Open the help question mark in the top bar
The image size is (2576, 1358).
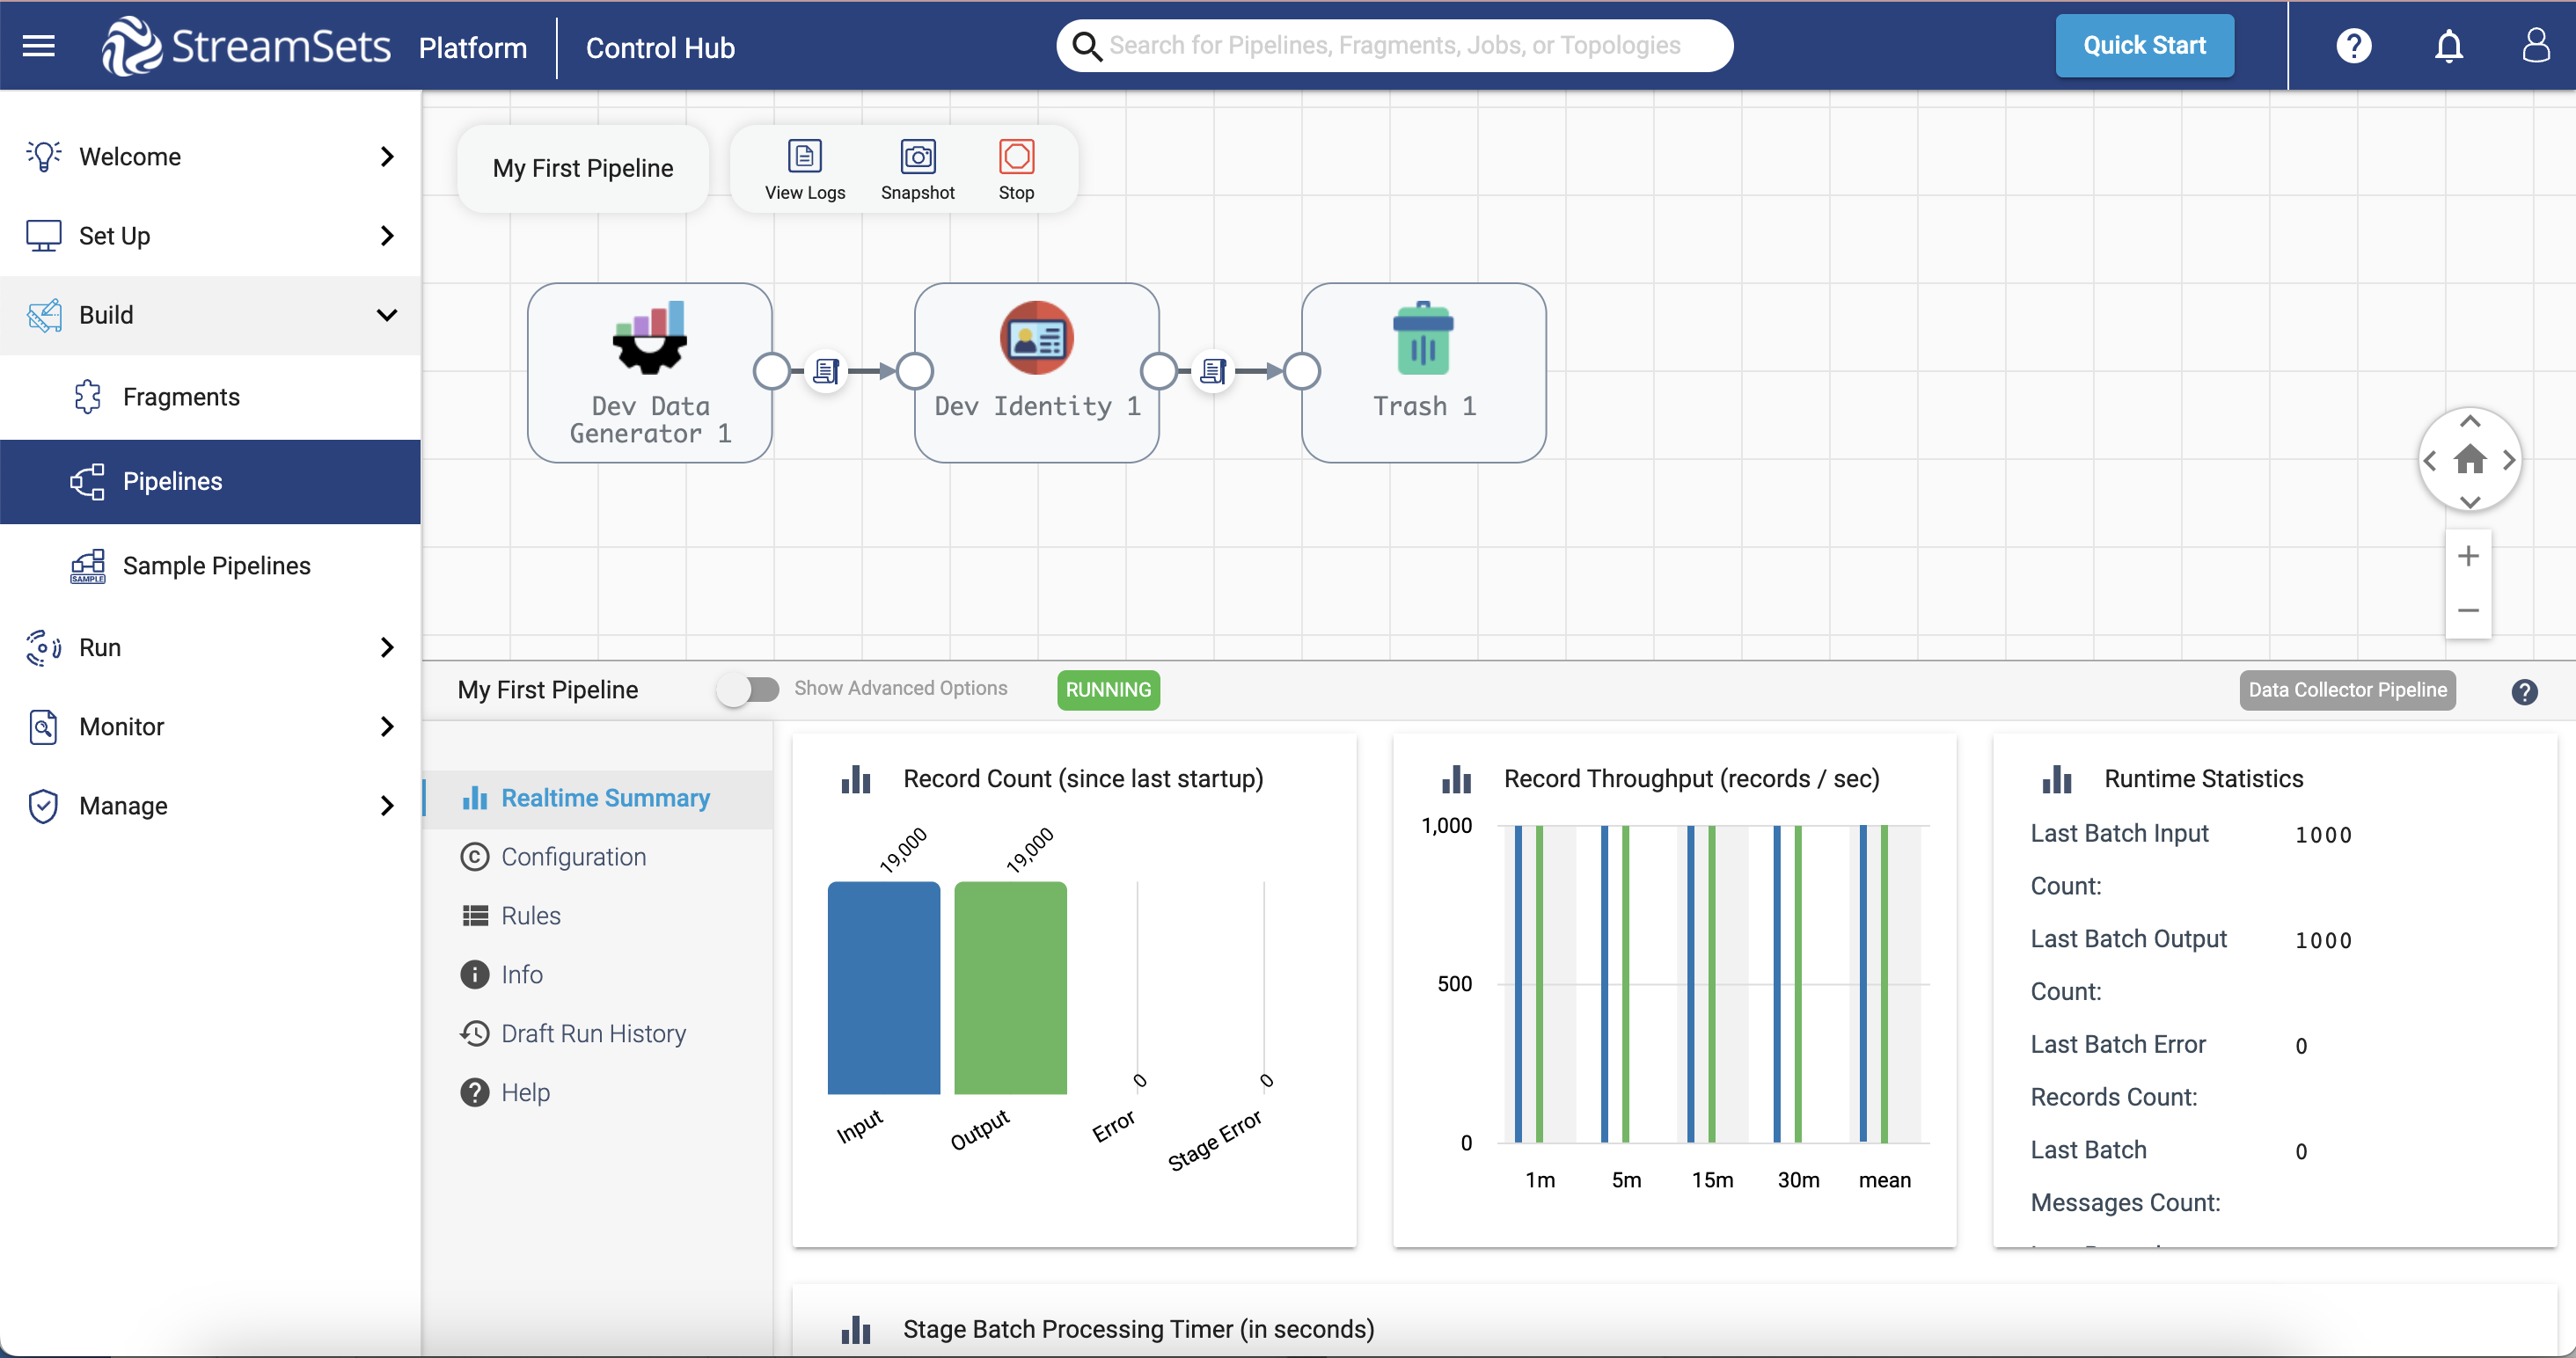(x=2355, y=45)
